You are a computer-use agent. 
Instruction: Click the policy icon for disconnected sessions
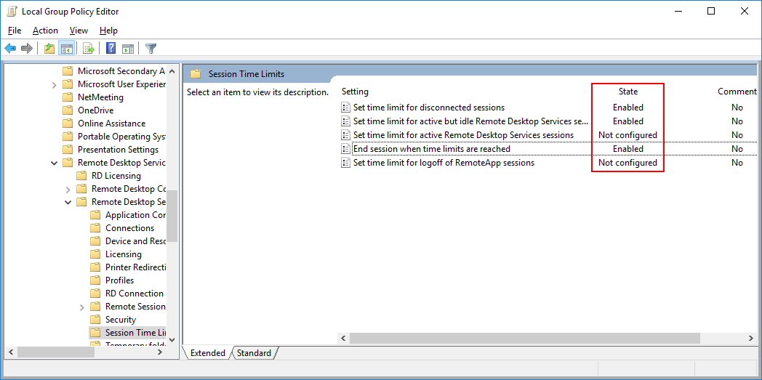pyautogui.click(x=345, y=108)
